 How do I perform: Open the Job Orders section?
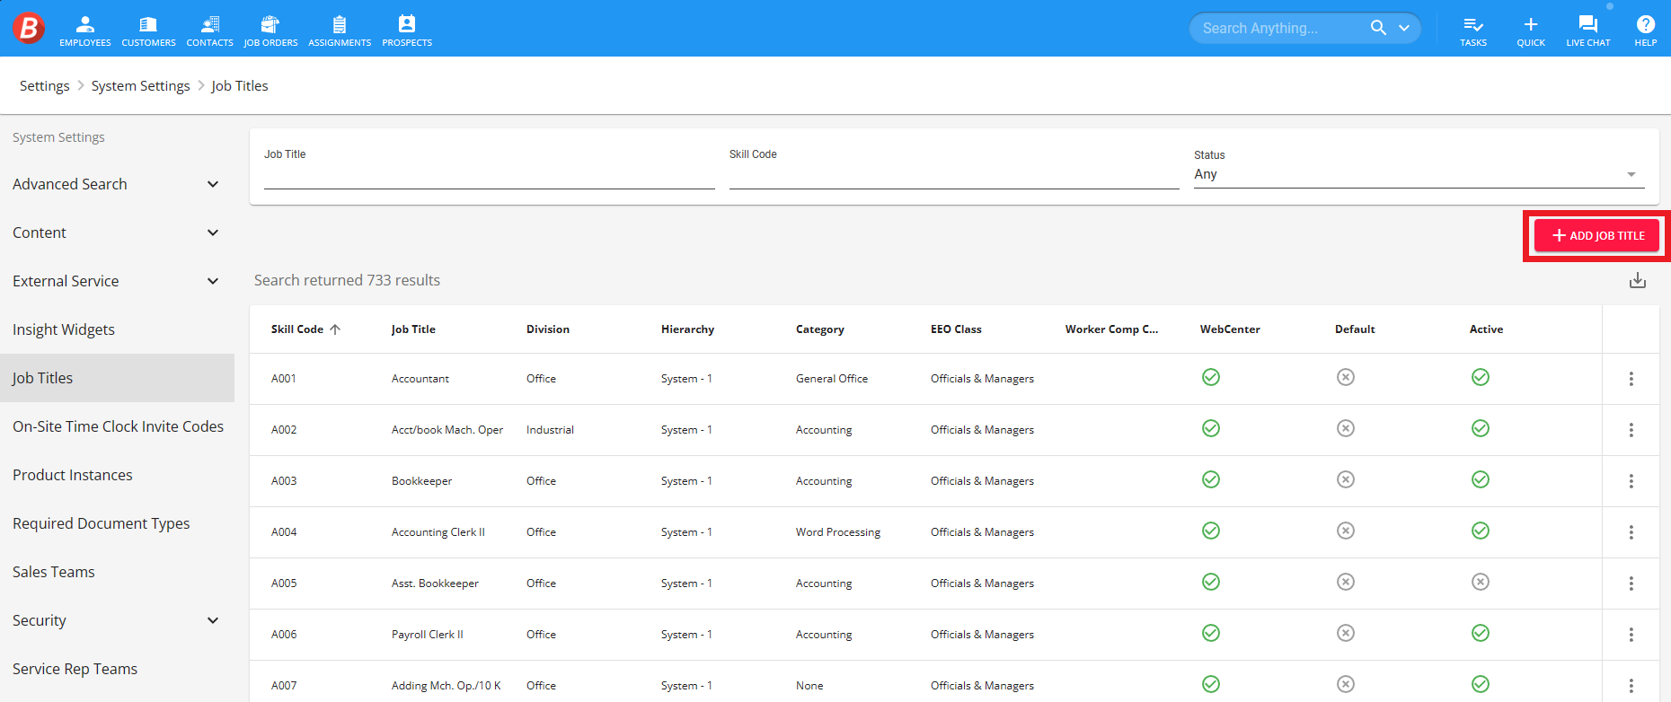tap(270, 31)
